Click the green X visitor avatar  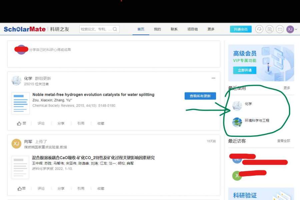pyautogui.click(x=237, y=176)
